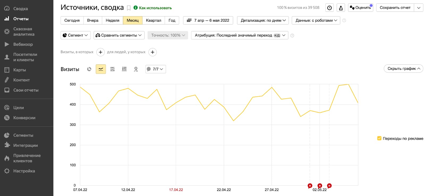Click last red annotation marker on axis

point(329,186)
